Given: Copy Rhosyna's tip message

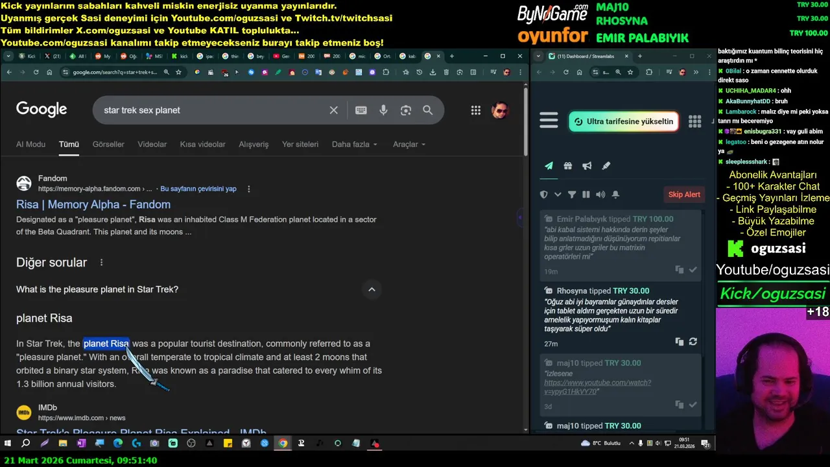Looking at the screenshot, I should 679,341.
